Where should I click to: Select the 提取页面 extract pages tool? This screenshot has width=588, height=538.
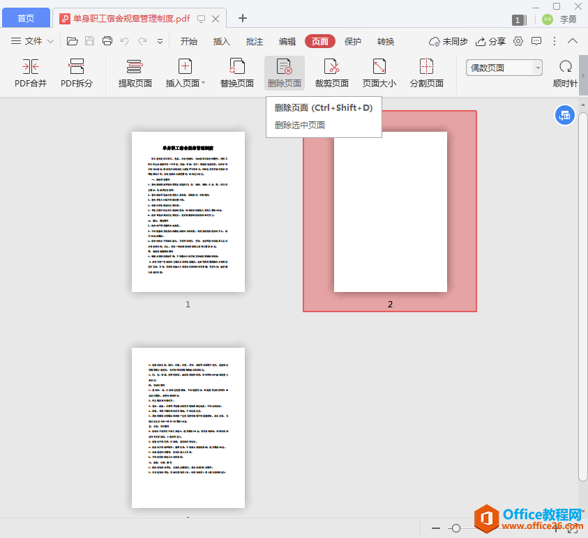135,73
